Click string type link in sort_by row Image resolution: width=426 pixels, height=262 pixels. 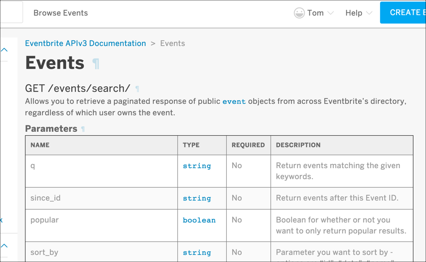197,253
